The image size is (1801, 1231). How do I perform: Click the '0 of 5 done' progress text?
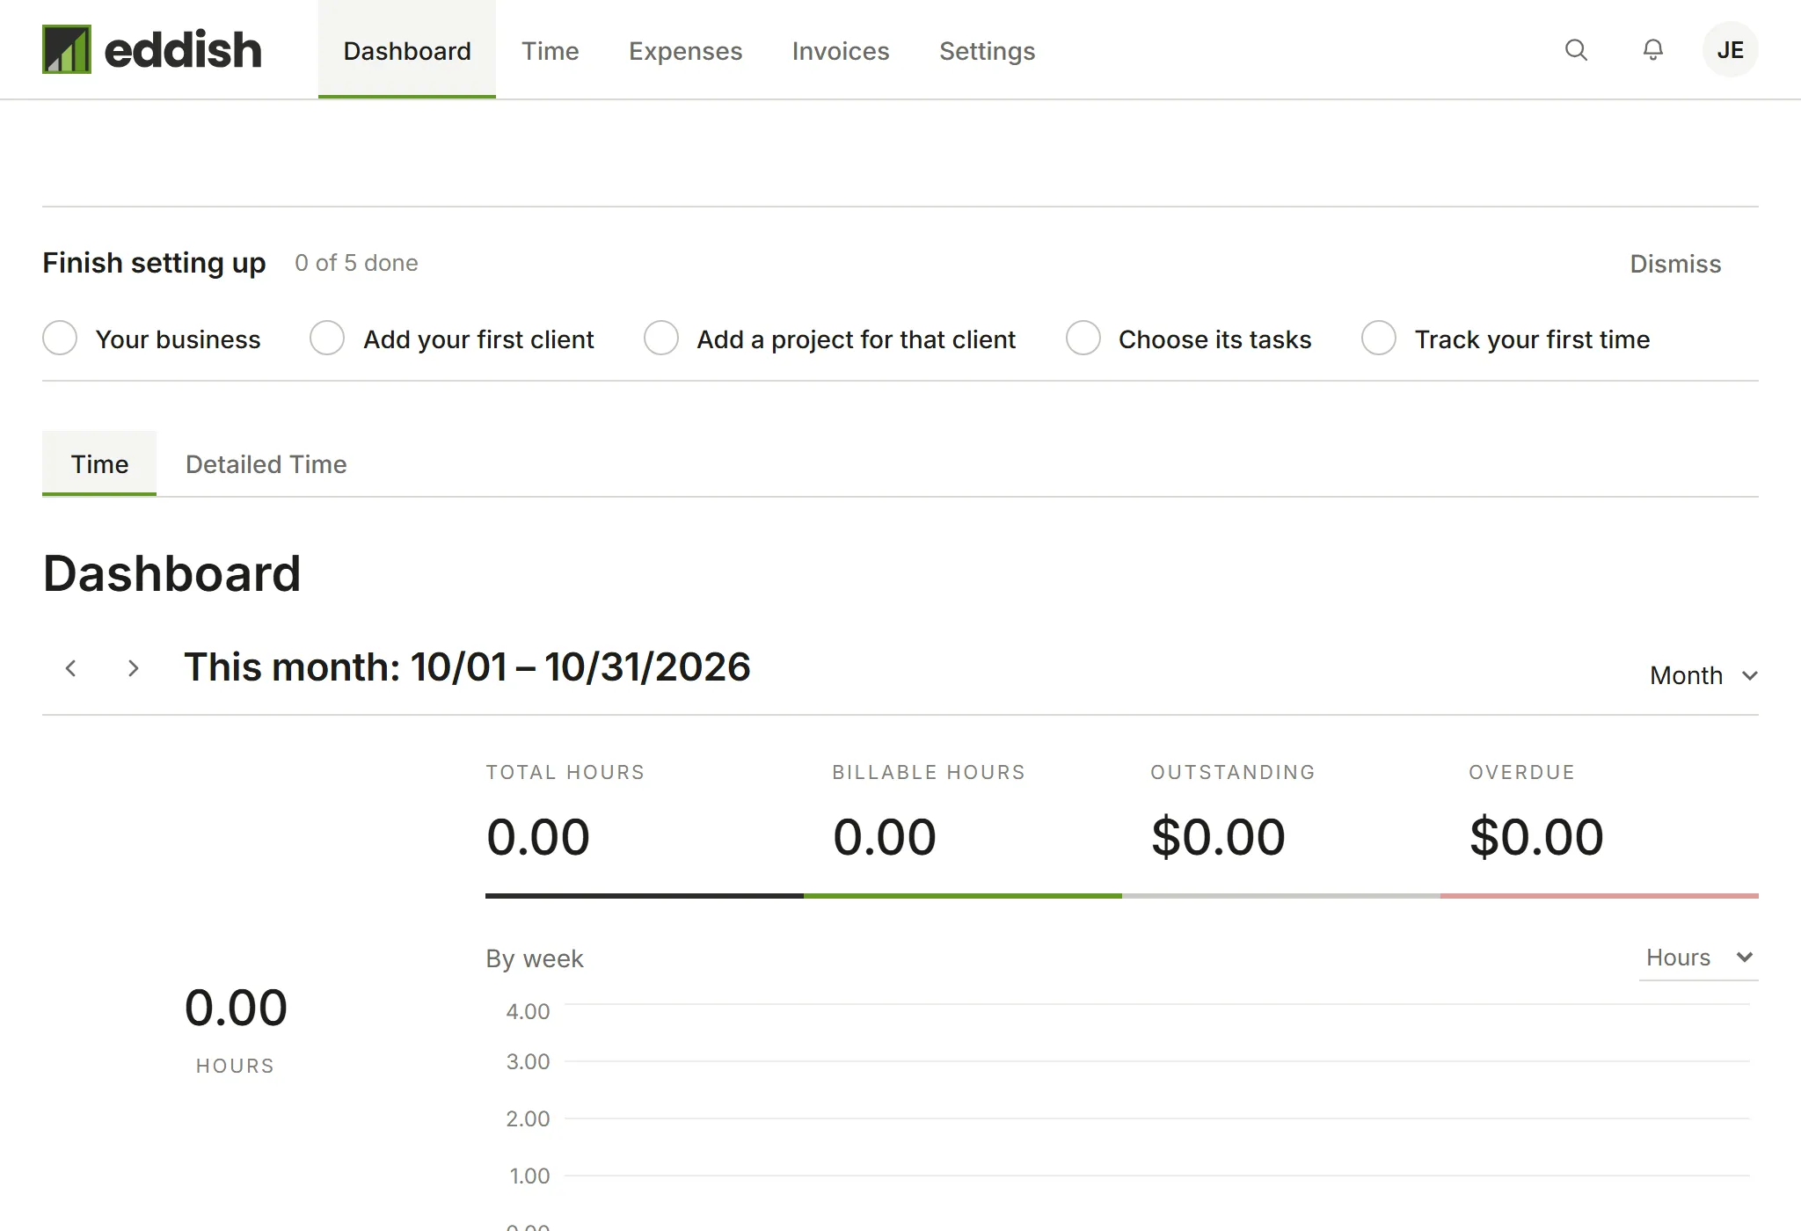click(x=356, y=263)
